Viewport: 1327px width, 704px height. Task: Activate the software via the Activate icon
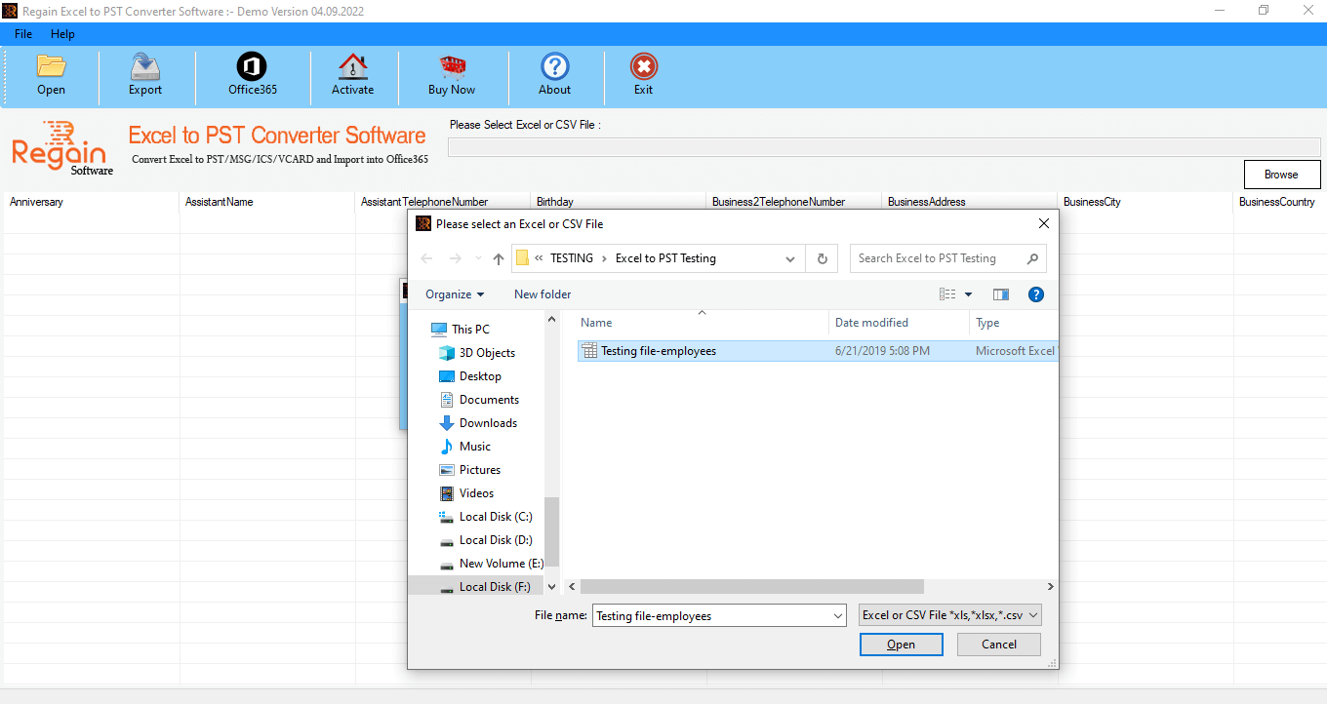[353, 75]
